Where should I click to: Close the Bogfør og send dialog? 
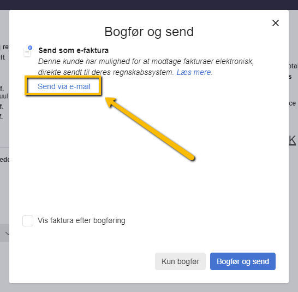point(276,23)
